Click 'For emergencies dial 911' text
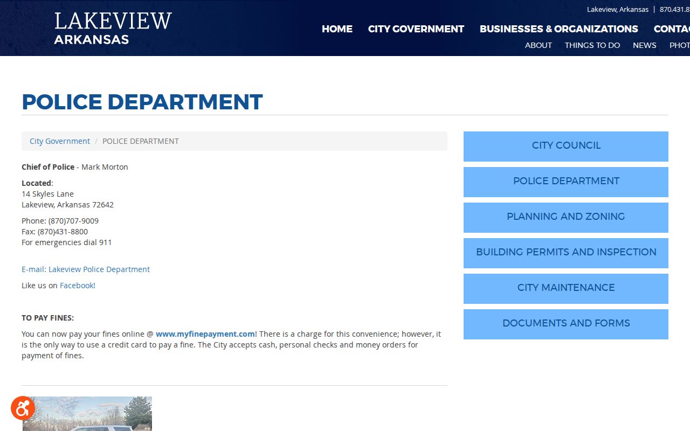Screen dimensions: 690x431 click(x=67, y=242)
